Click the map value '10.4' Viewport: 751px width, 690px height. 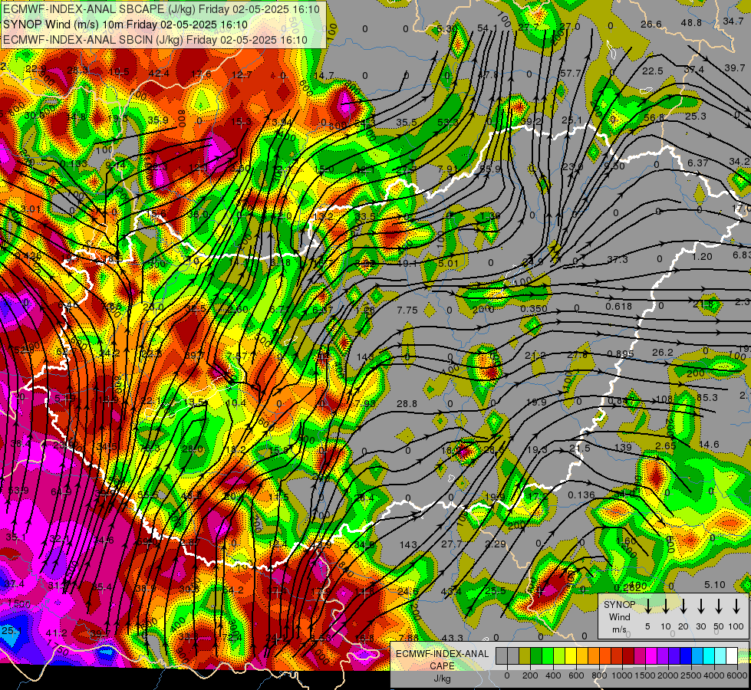[236, 403]
